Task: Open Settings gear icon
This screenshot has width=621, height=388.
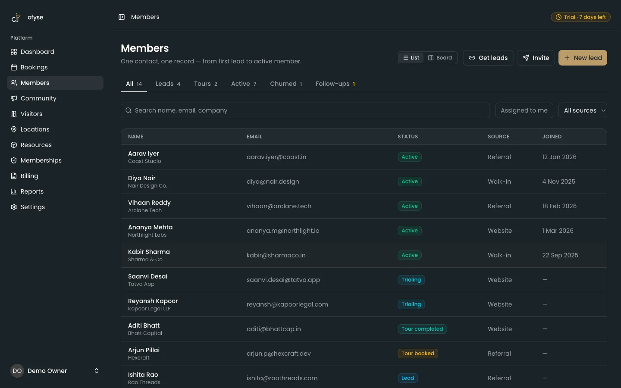Action: 14,207
